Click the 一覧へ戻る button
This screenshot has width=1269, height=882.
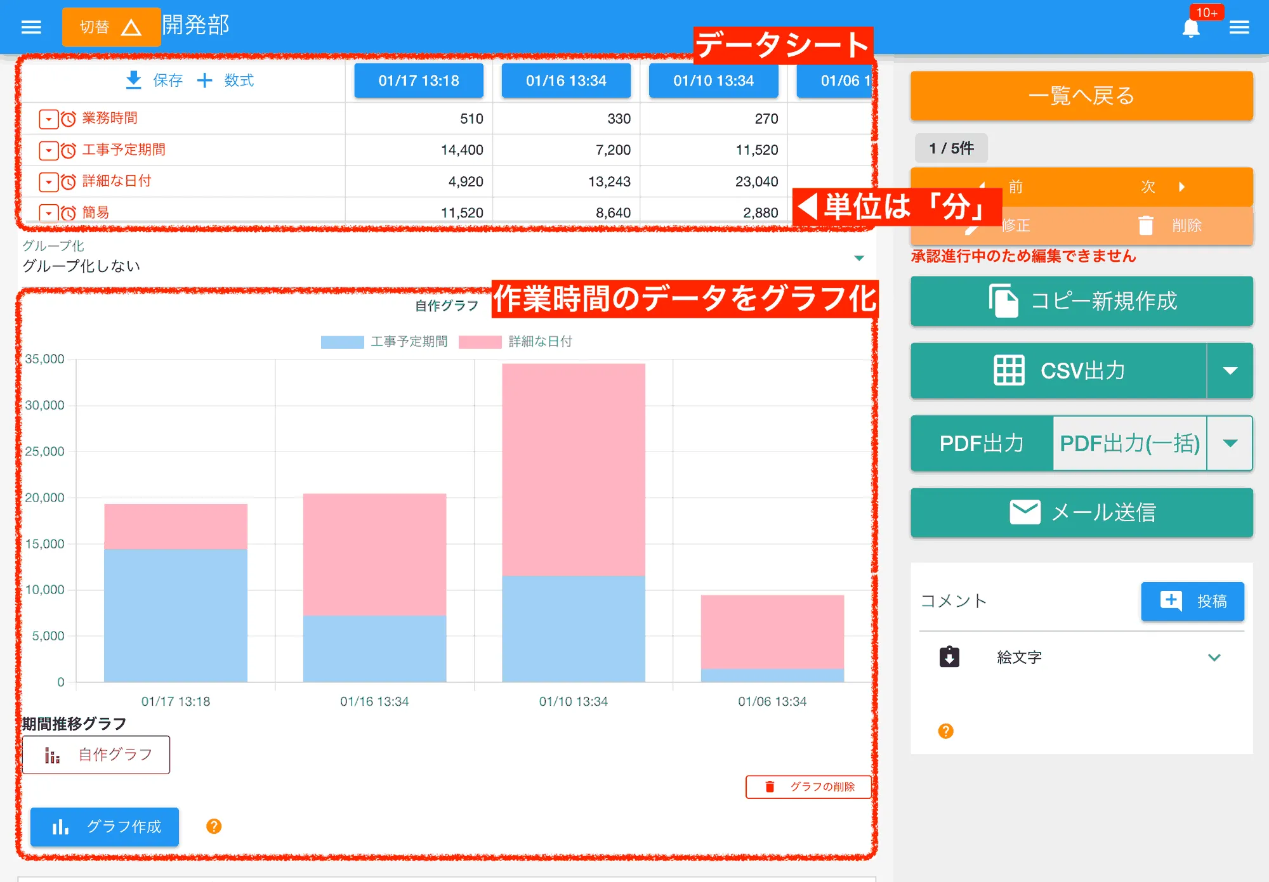pyautogui.click(x=1081, y=96)
